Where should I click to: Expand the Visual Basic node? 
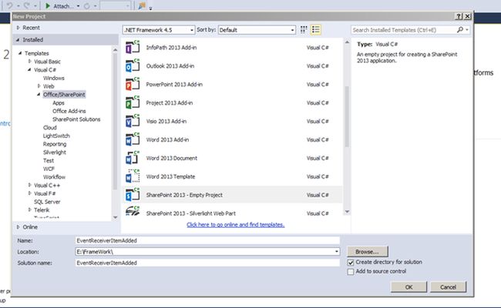pos(30,62)
